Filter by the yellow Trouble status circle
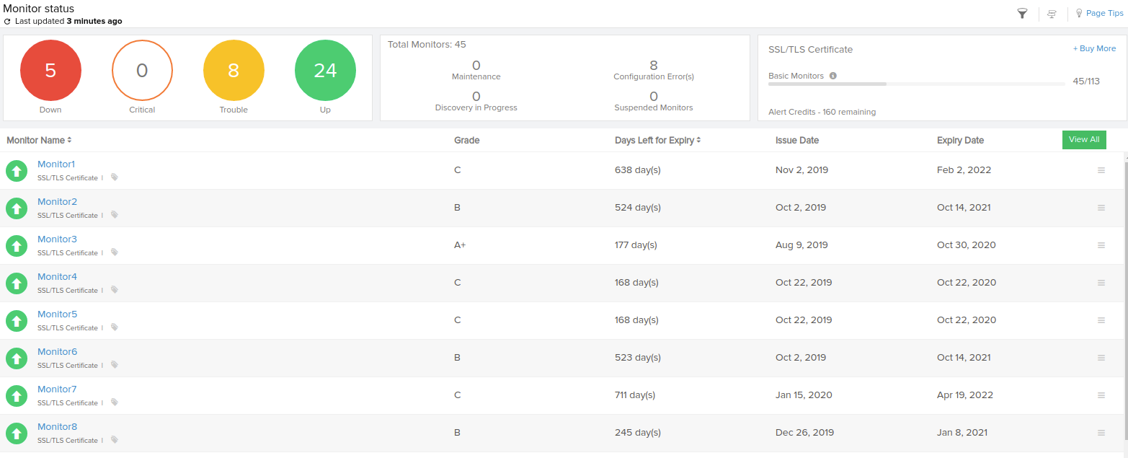1128x458 pixels. 234,71
